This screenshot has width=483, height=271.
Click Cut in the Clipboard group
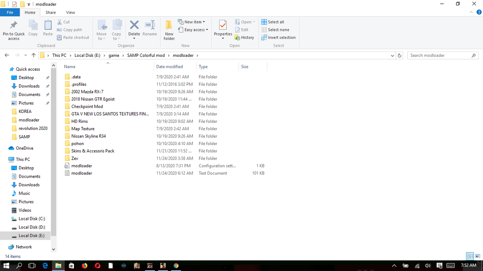point(63,22)
